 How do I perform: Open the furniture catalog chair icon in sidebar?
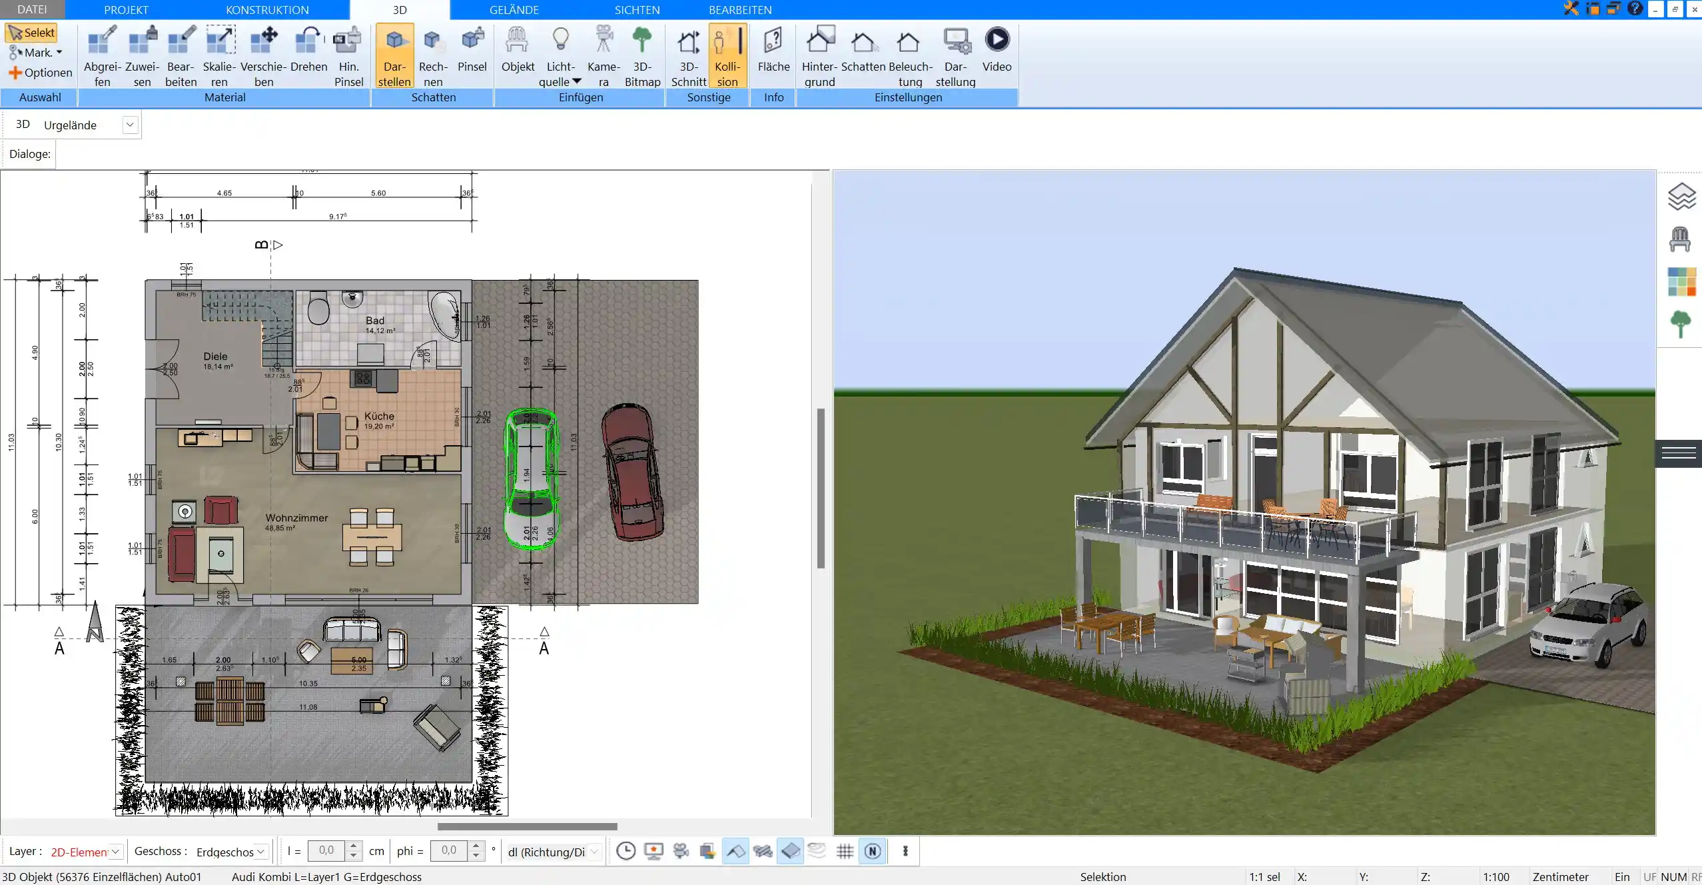1680,239
